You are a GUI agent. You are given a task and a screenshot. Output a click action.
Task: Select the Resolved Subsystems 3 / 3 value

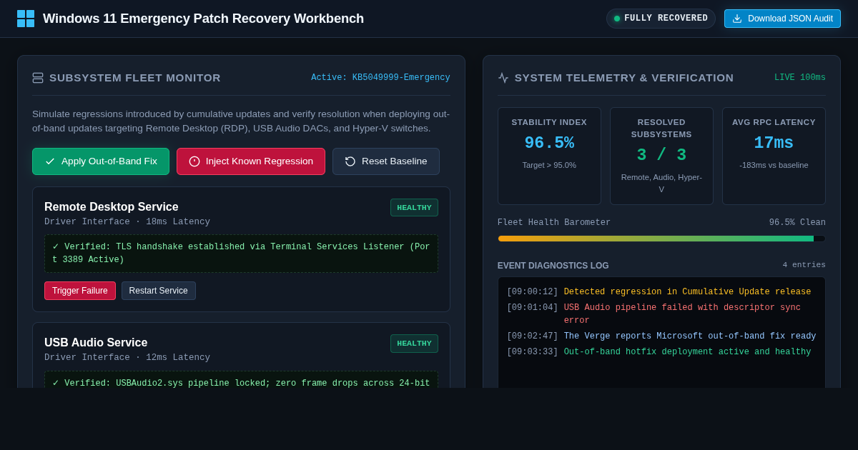[x=661, y=155]
